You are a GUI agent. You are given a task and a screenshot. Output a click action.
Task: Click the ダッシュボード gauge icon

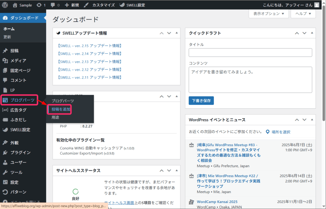tap(5, 18)
